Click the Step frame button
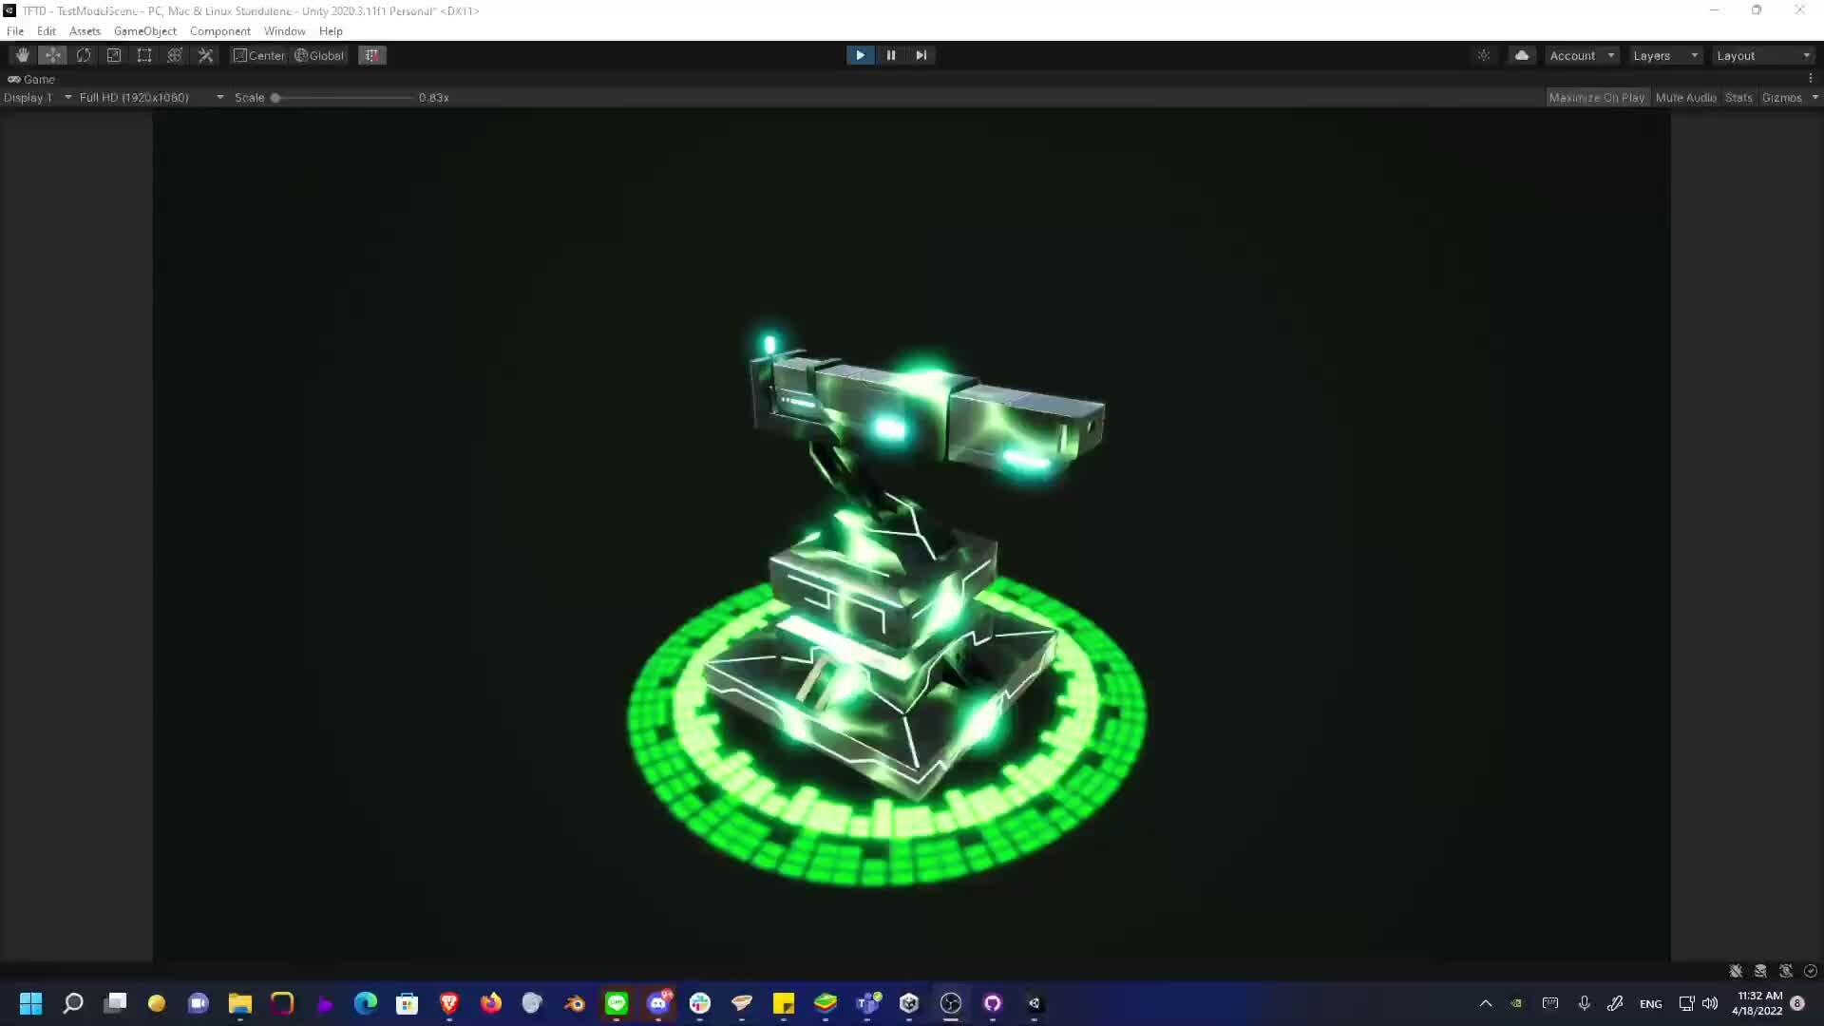The height and width of the screenshot is (1026, 1824). point(920,55)
